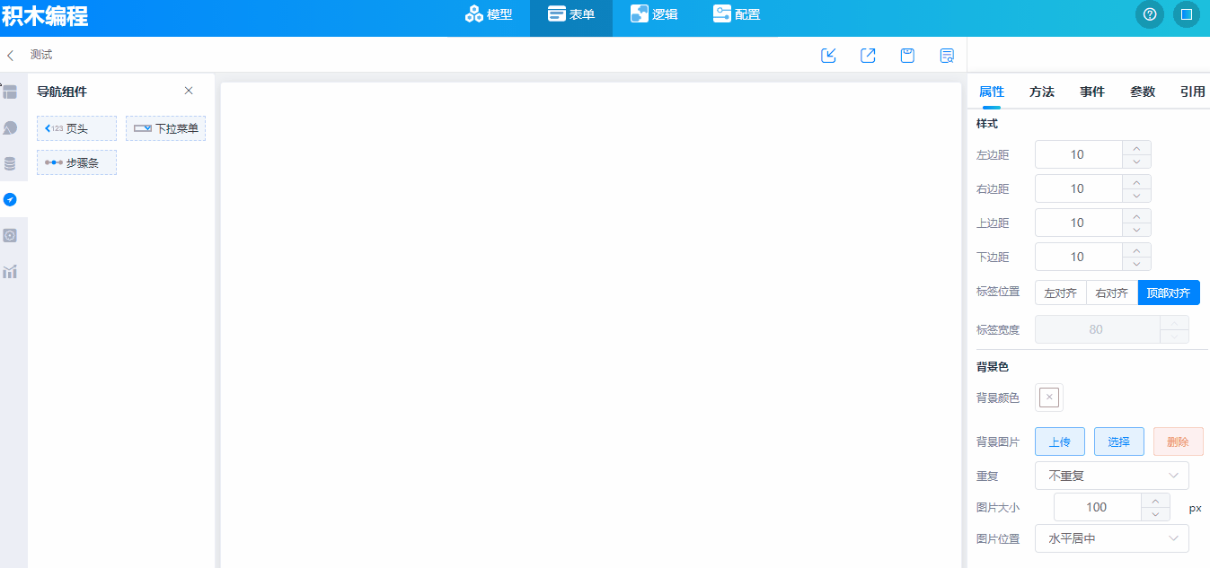Open the 属性 tab
The height and width of the screenshot is (568, 1210).
[992, 92]
